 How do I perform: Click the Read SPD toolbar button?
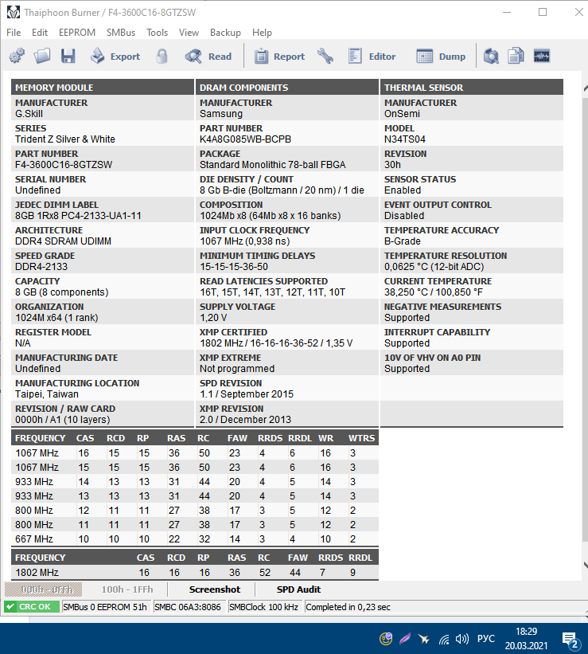click(208, 57)
